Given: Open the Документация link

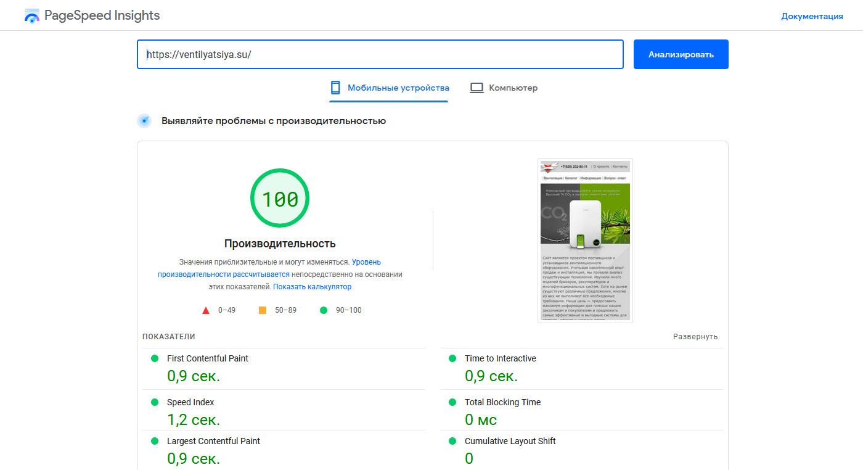Looking at the screenshot, I should [812, 16].
